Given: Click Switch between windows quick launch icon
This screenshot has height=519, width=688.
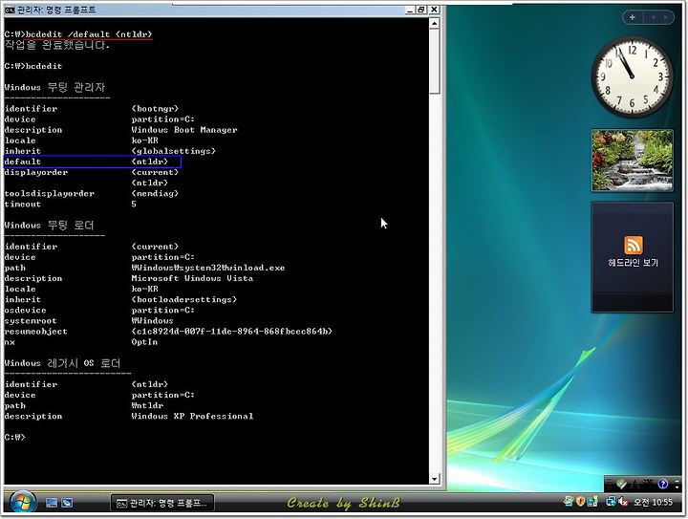Looking at the screenshot, I should [67, 503].
